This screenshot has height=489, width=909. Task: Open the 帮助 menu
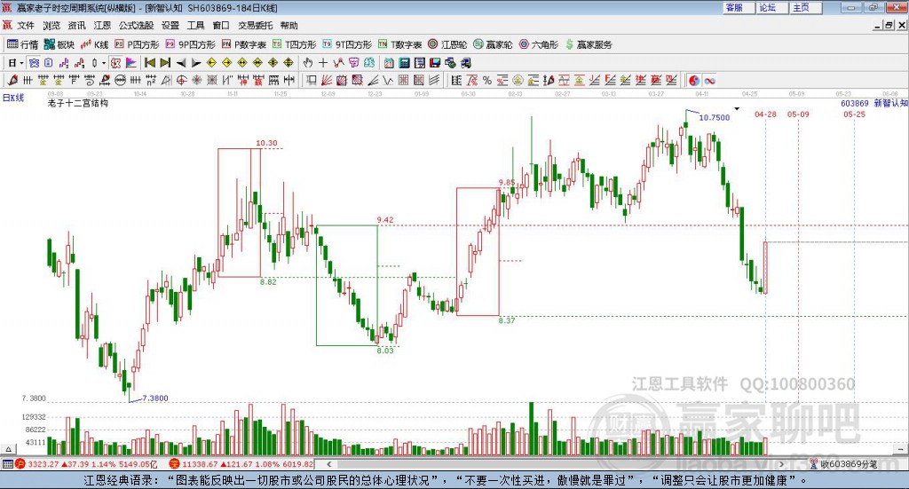[289, 26]
